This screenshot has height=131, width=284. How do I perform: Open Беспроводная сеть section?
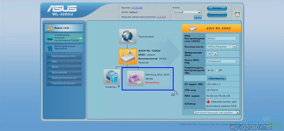tap(64, 57)
